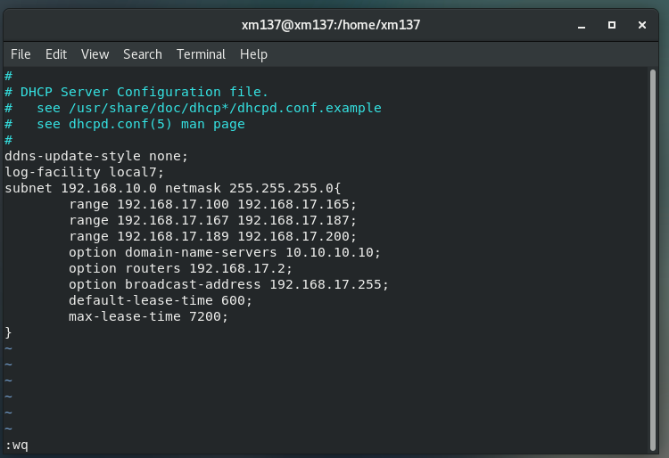Open the Help menu
The width and height of the screenshot is (669, 458).
tap(253, 54)
